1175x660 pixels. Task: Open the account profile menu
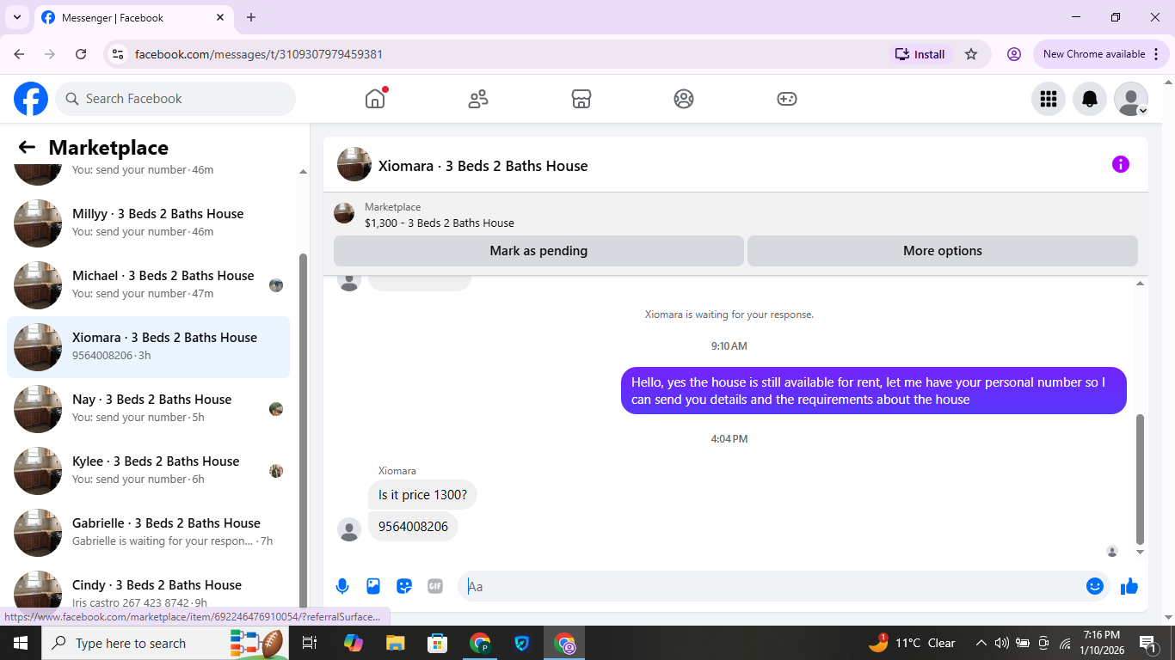pyautogui.click(x=1131, y=99)
